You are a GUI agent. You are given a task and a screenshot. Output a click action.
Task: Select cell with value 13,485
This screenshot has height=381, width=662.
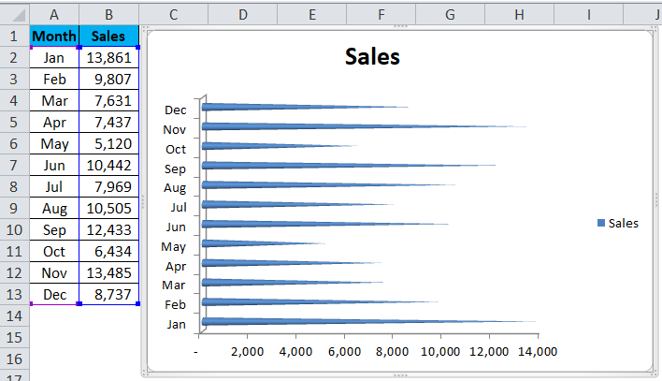click(x=108, y=273)
